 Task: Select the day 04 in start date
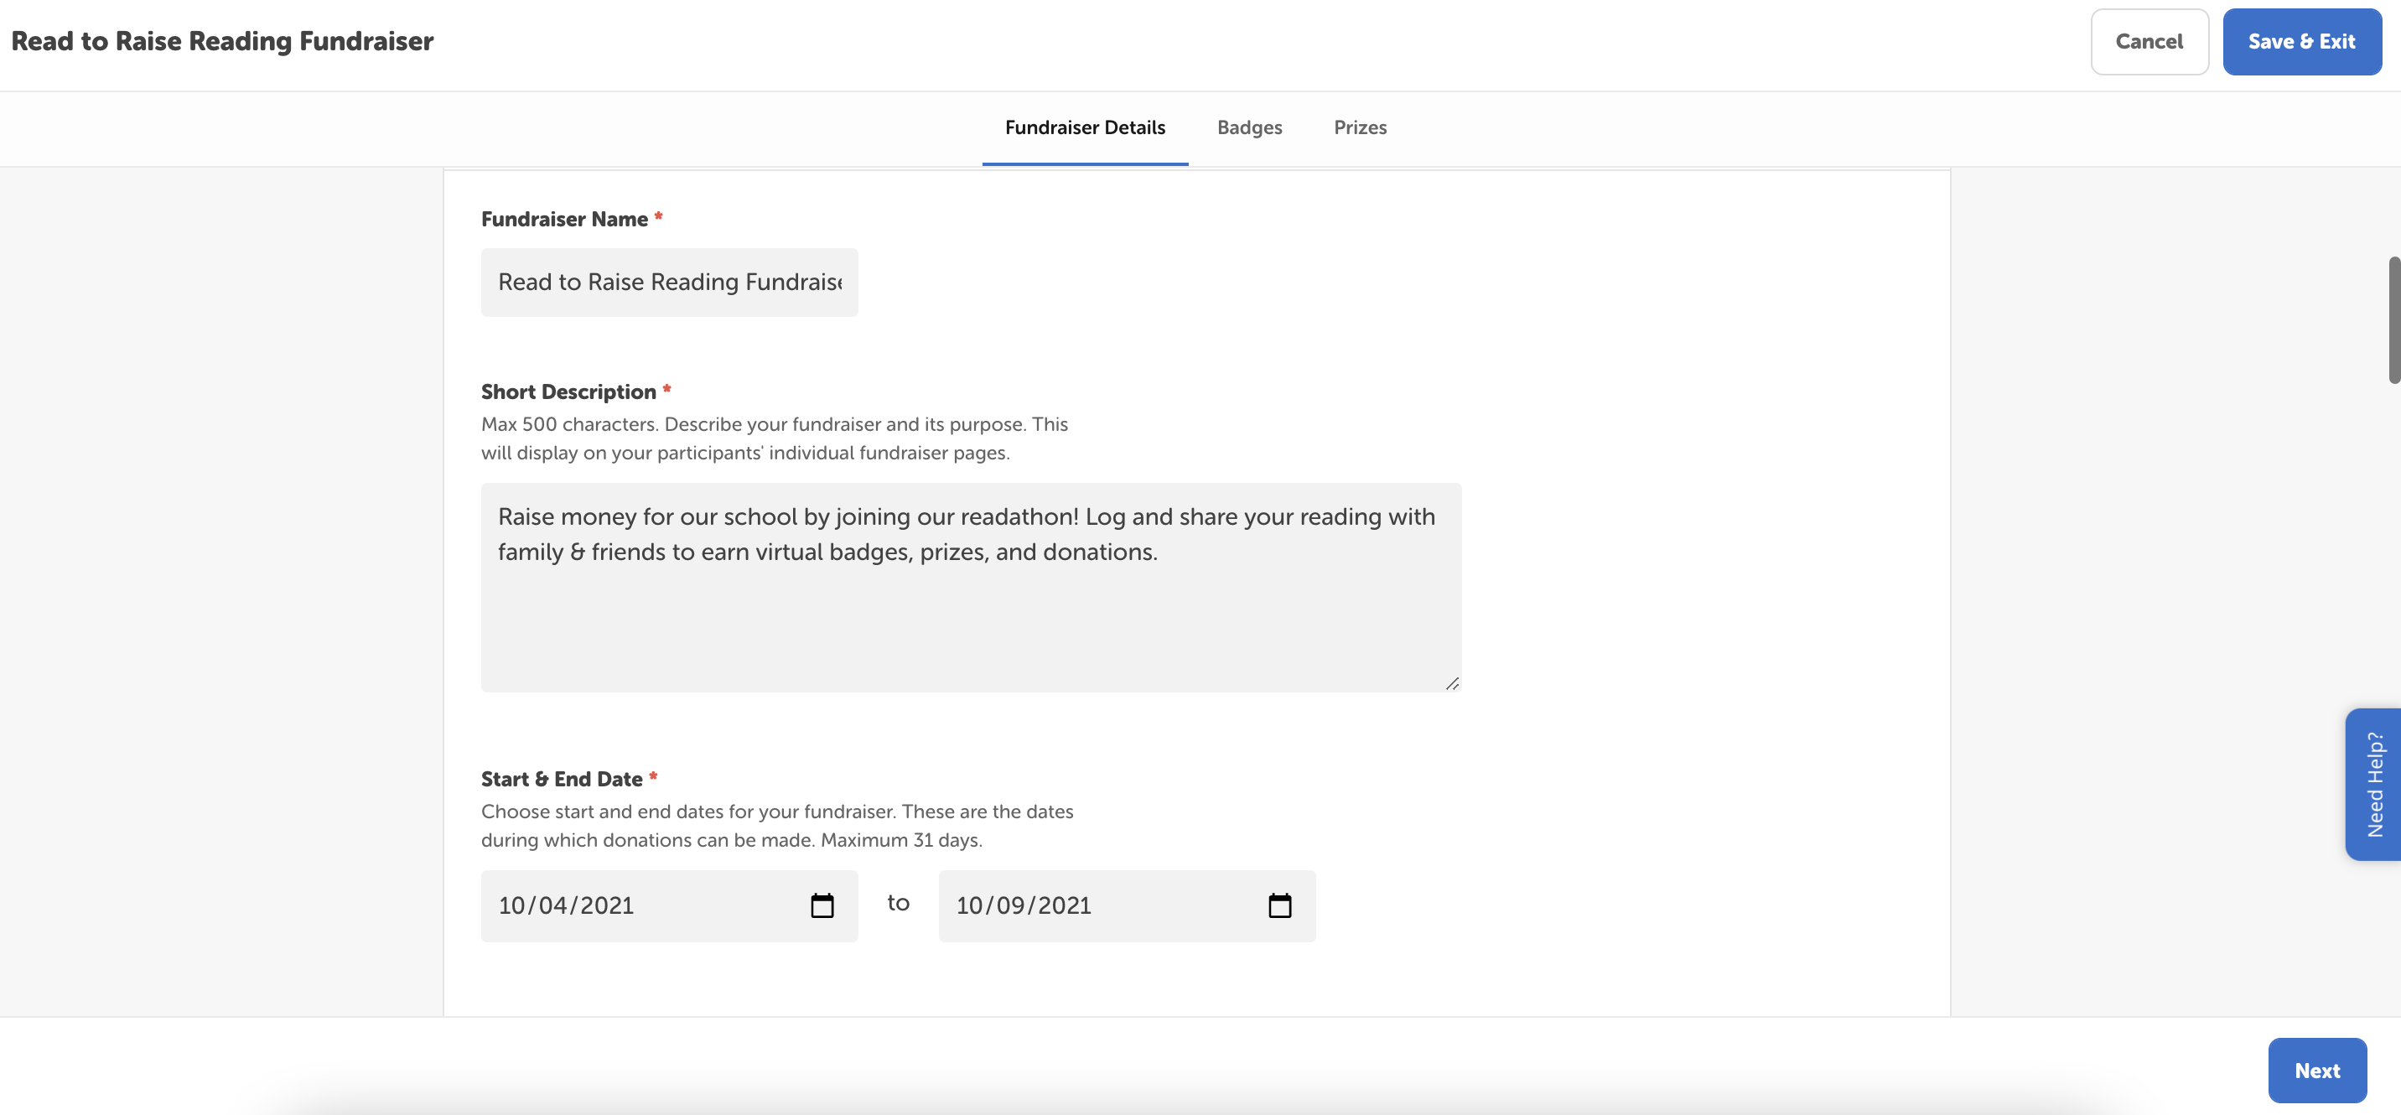coord(552,905)
